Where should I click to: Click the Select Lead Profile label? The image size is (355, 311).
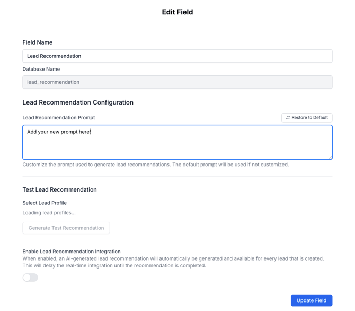click(45, 203)
